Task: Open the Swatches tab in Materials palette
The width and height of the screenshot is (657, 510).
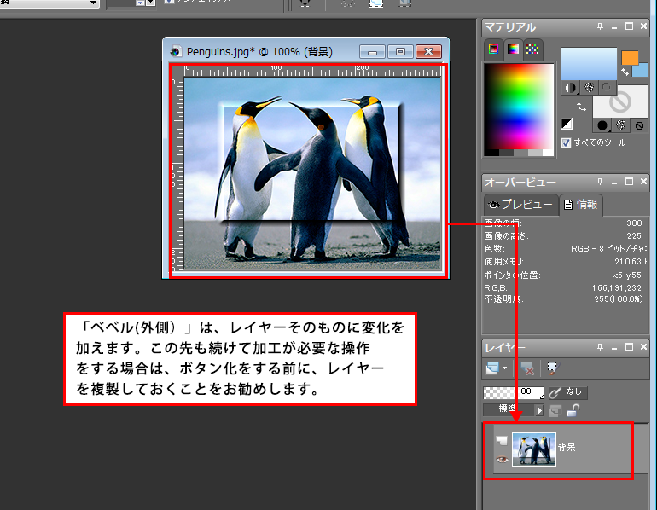Action: [532, 49]
